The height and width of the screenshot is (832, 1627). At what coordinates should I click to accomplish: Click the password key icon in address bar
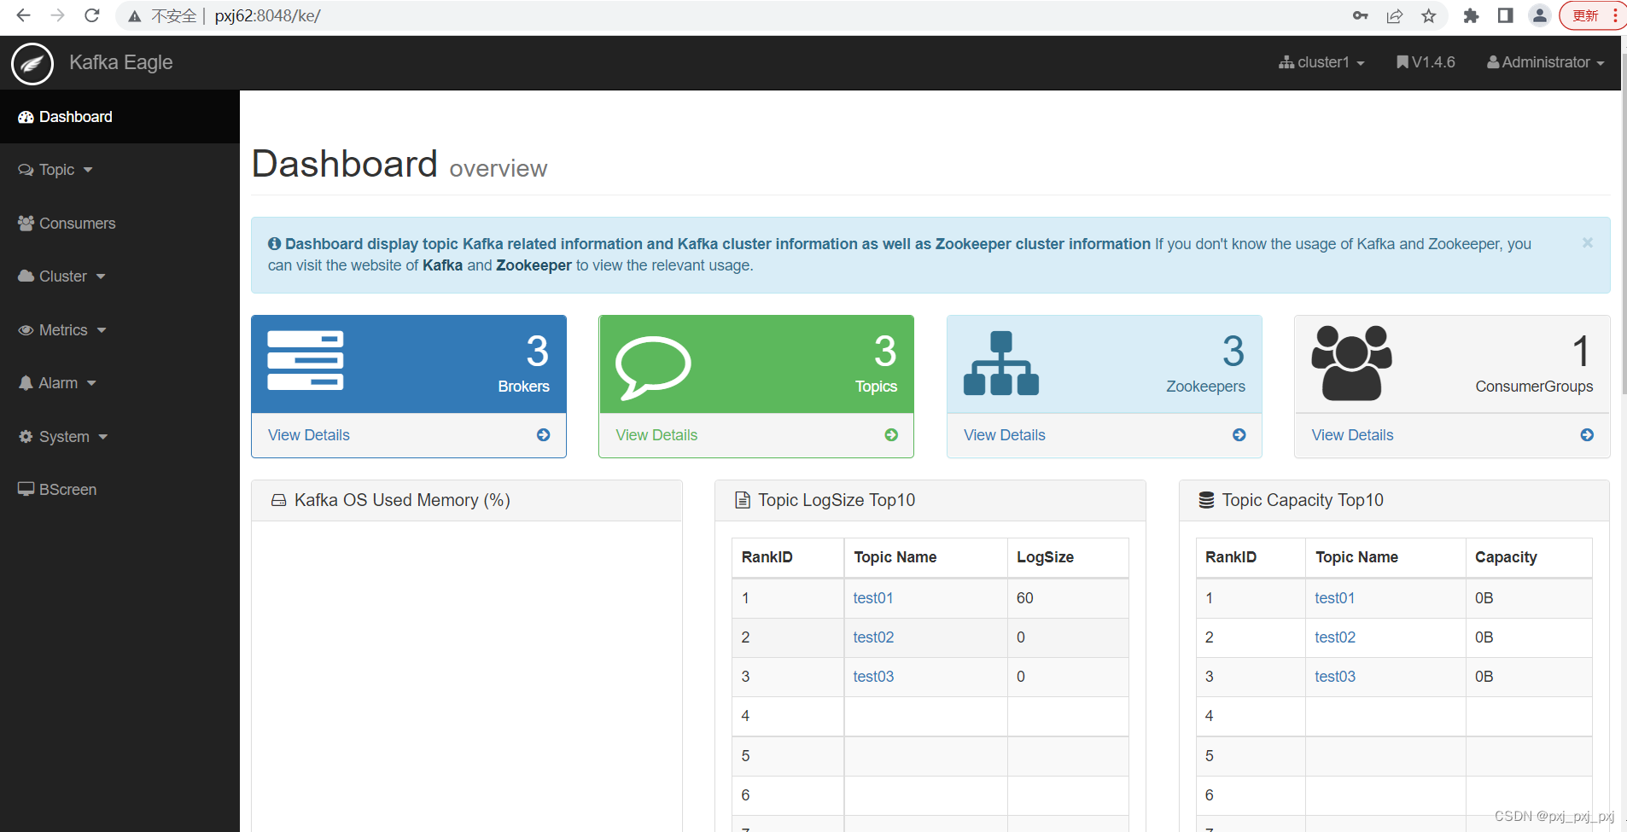1361,15
